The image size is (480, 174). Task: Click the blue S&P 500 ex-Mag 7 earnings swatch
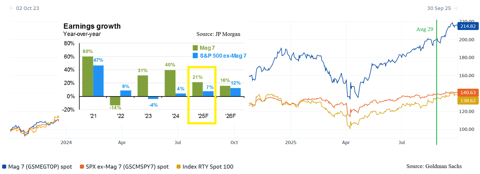tap(195, 56)
